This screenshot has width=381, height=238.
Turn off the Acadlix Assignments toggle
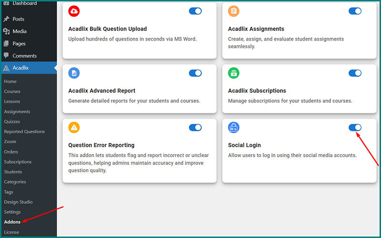point(355,11)
